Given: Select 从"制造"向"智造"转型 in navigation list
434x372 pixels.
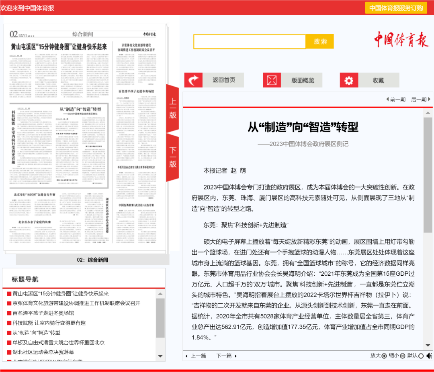Looking at the screenshot, I should [36, 333].
